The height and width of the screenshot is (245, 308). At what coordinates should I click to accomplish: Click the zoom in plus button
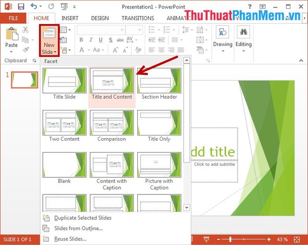(x=269, y=239)
